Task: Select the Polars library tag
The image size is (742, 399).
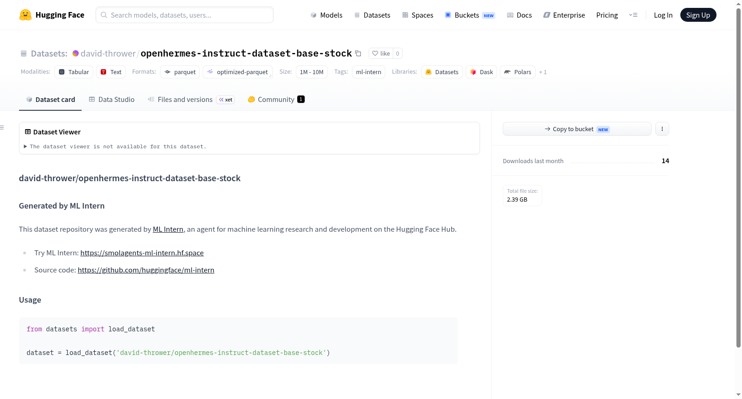Action: 518,72
